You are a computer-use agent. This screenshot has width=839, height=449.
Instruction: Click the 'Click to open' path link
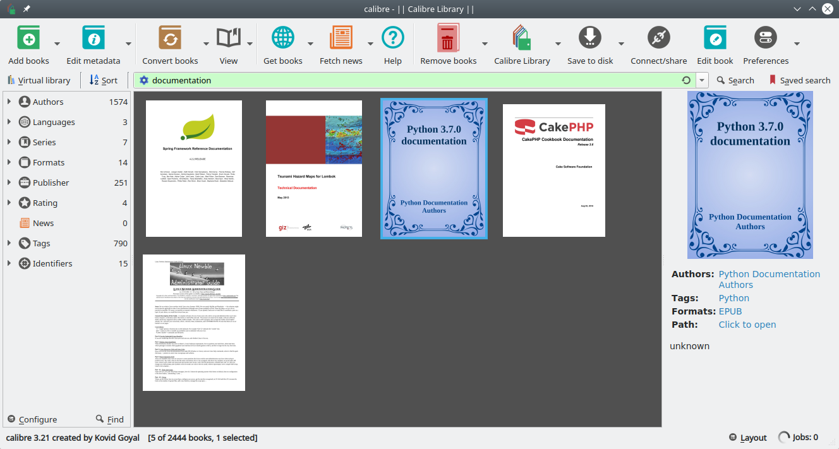click(747, 325)
